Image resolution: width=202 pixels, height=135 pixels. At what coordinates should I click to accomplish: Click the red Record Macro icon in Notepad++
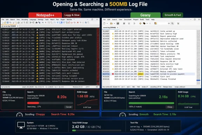click(x=78, y=22)
